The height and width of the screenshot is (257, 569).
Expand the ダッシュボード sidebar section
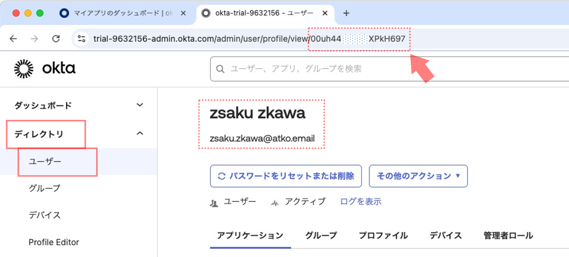click(x=139, y=105)
